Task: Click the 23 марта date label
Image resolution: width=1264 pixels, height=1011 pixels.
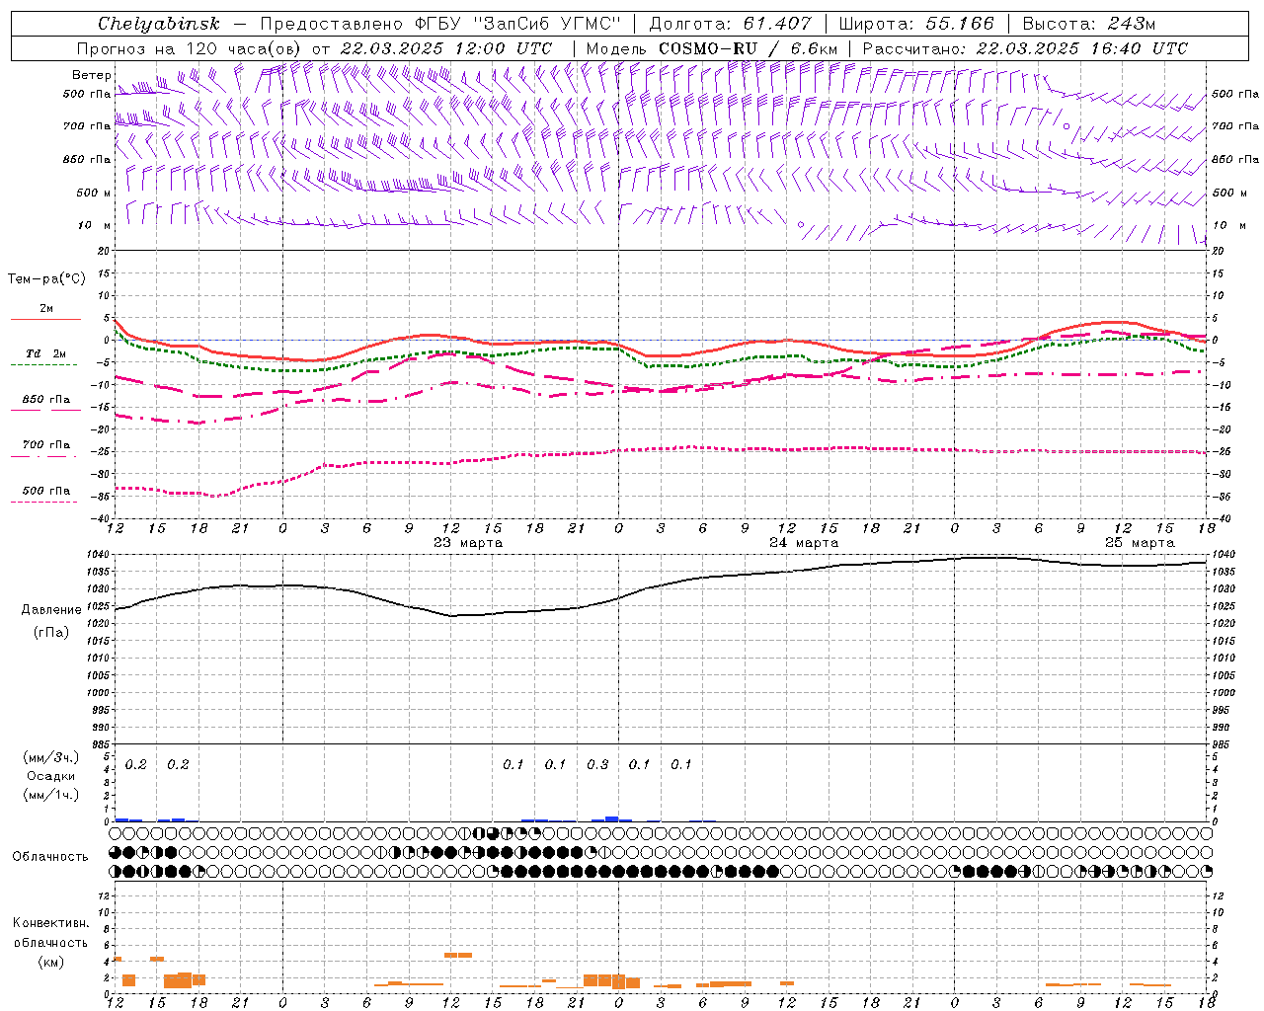Action: (468, 543)
